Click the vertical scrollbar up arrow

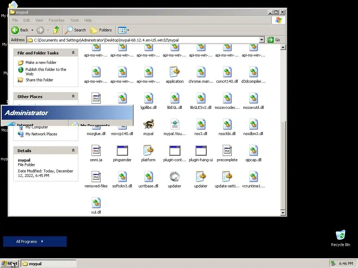[x=283, y=47]
